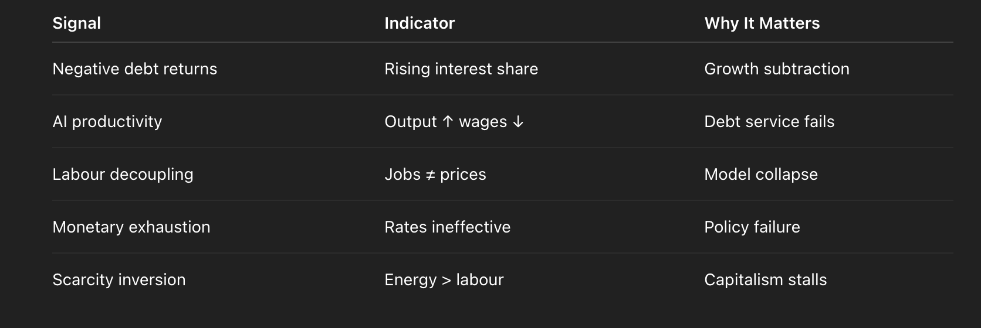Click the Signal column header
The image size is (981, 328).
[x=76, y=23]
